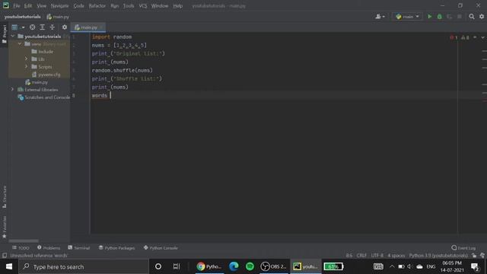Click youtubetutorials breadcrumb in navigation bar

22,17
